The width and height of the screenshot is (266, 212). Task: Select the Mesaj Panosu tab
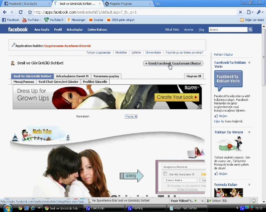(24, 82)
